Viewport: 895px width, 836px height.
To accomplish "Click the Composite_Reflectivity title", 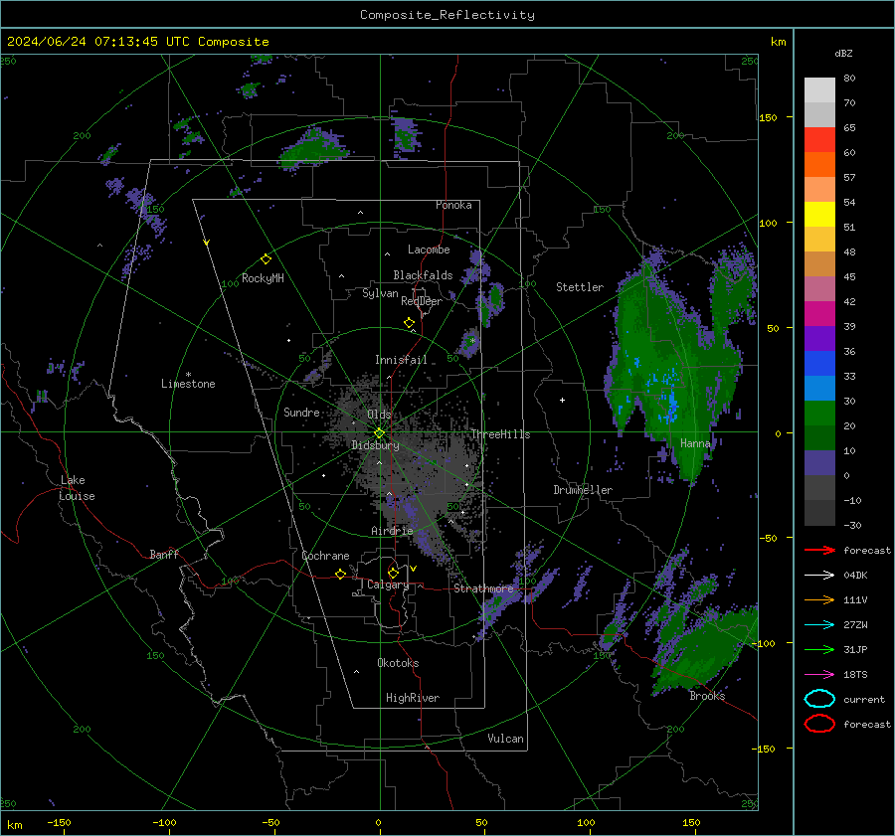I will point(447,15).
